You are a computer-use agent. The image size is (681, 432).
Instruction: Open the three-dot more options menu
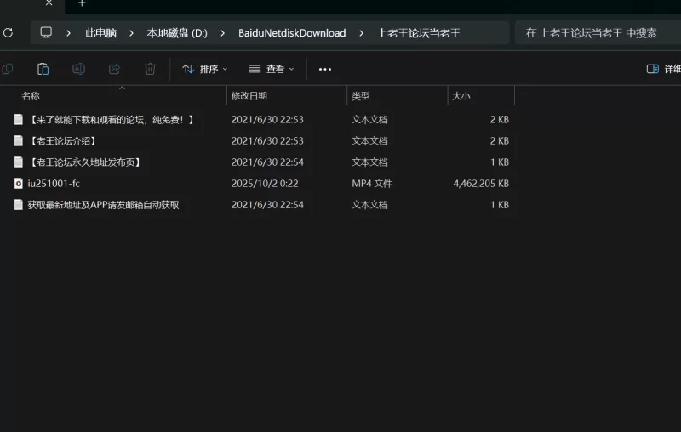pyautogui.click(x=324, y=69)
